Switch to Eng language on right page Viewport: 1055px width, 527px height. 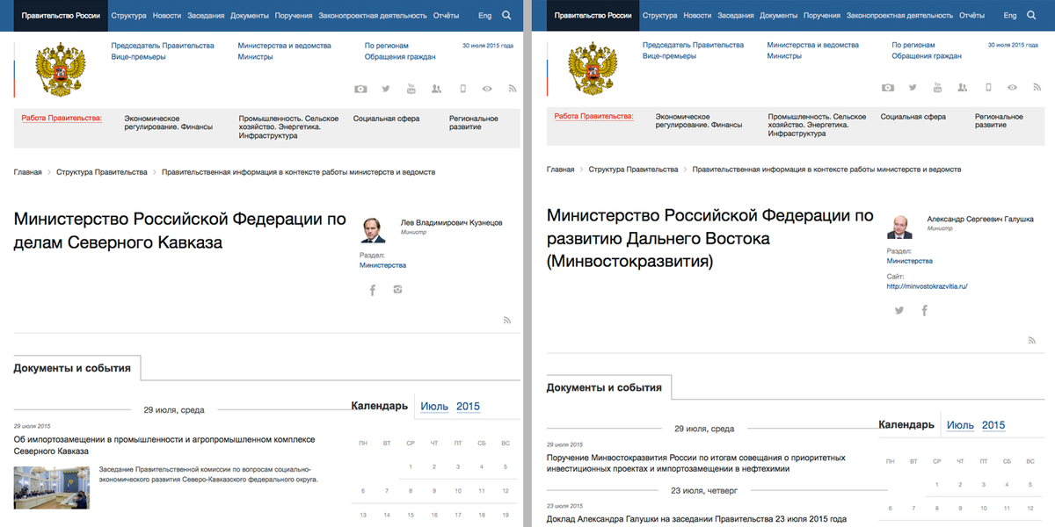1009,16
